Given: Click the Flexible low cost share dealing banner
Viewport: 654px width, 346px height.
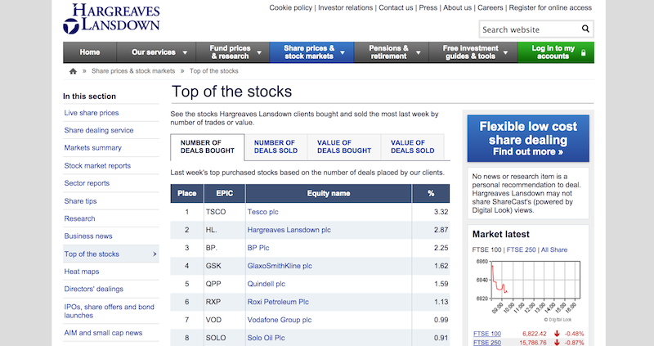Looking at the screenshot, I should click(528, 138).
